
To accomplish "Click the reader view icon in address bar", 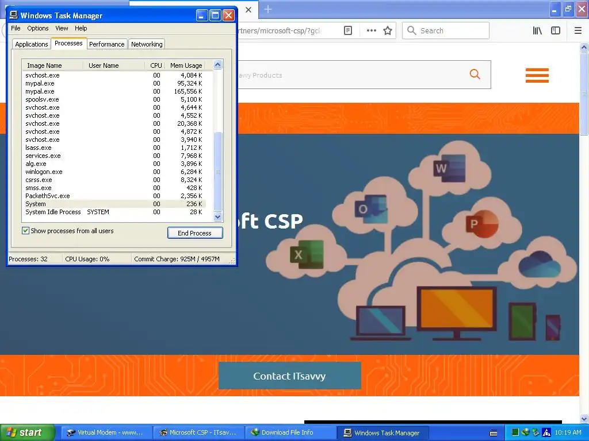I will pos(348,31).
